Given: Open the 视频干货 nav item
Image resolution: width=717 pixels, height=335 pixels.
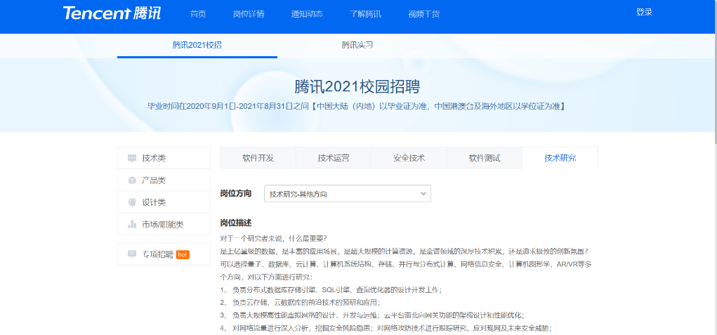Looking at the screenshot, I should click(424, 14).
